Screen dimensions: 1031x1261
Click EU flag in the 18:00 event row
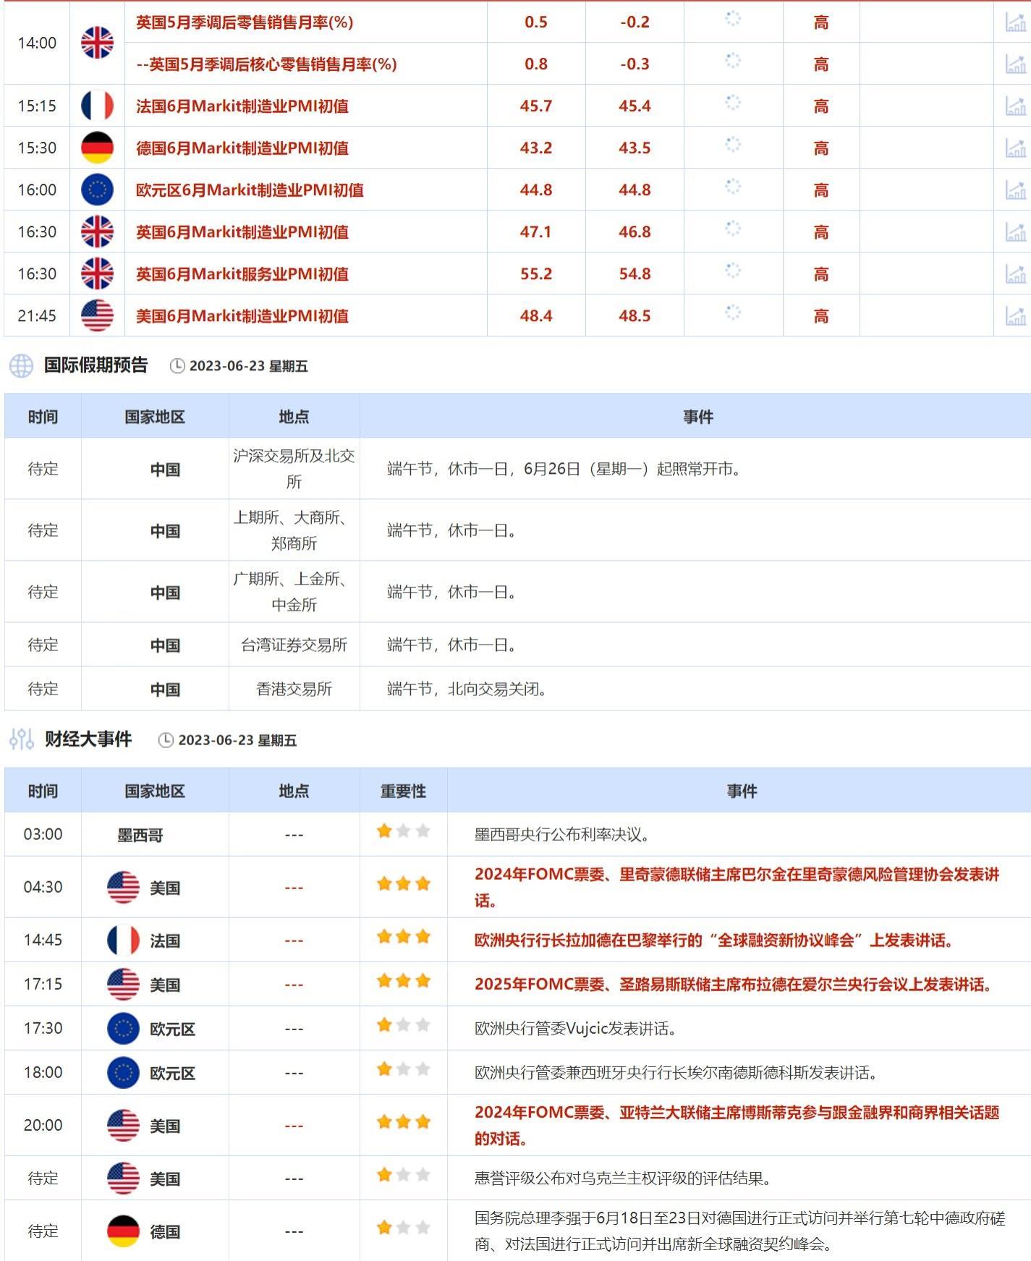coord(123,1072)
